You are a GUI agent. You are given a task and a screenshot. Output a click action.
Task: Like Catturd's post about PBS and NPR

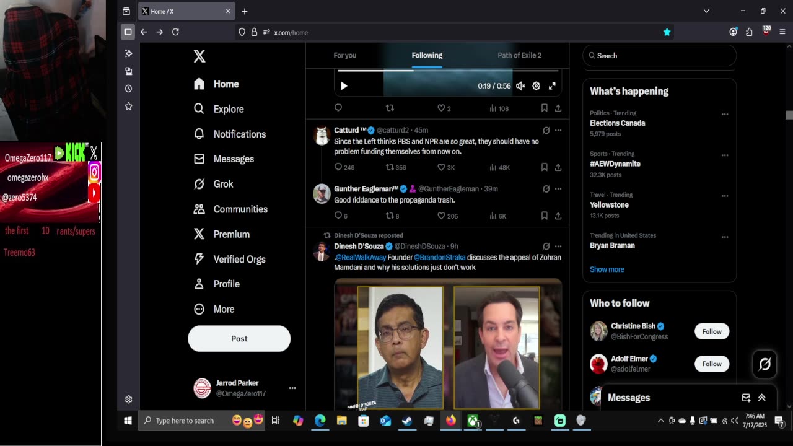(442, 167)
